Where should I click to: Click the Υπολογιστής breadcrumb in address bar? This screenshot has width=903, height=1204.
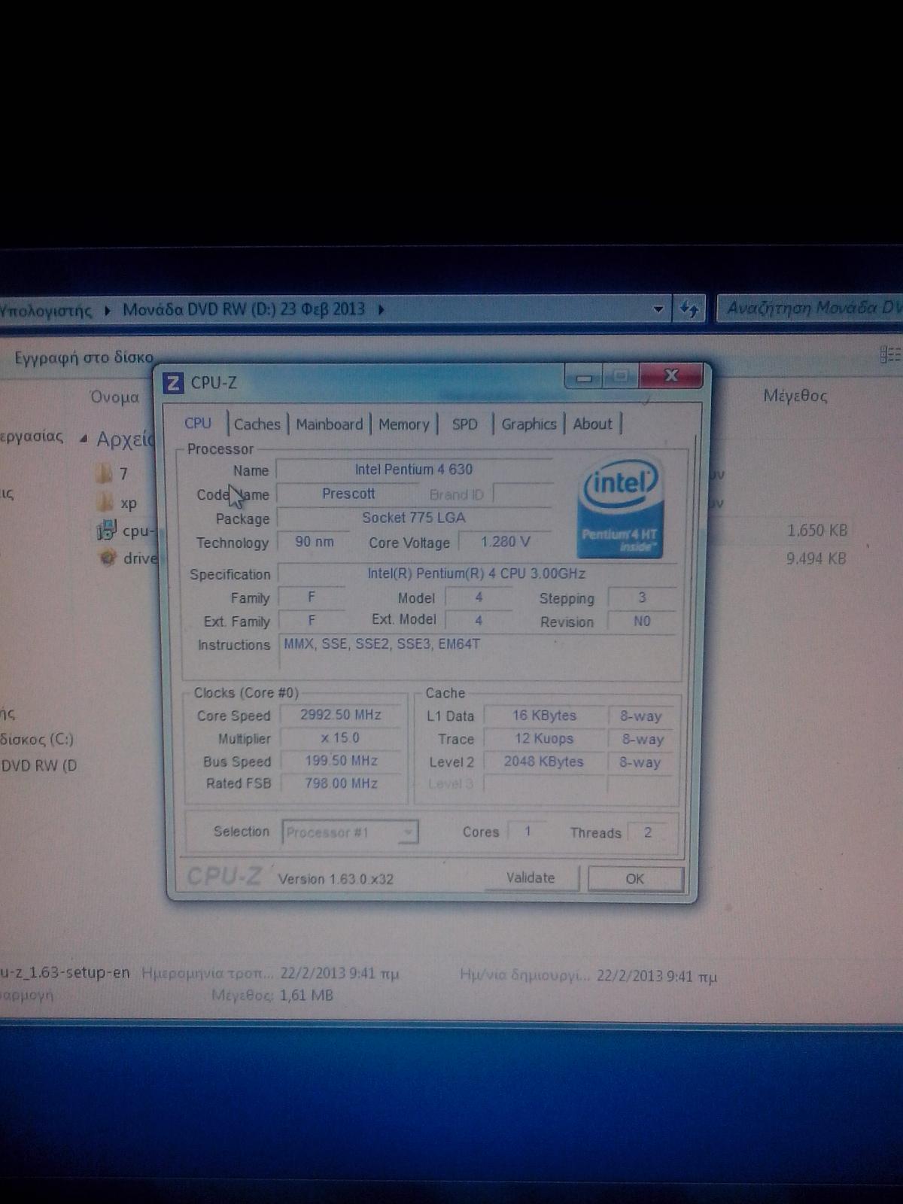tap(47, 310)
